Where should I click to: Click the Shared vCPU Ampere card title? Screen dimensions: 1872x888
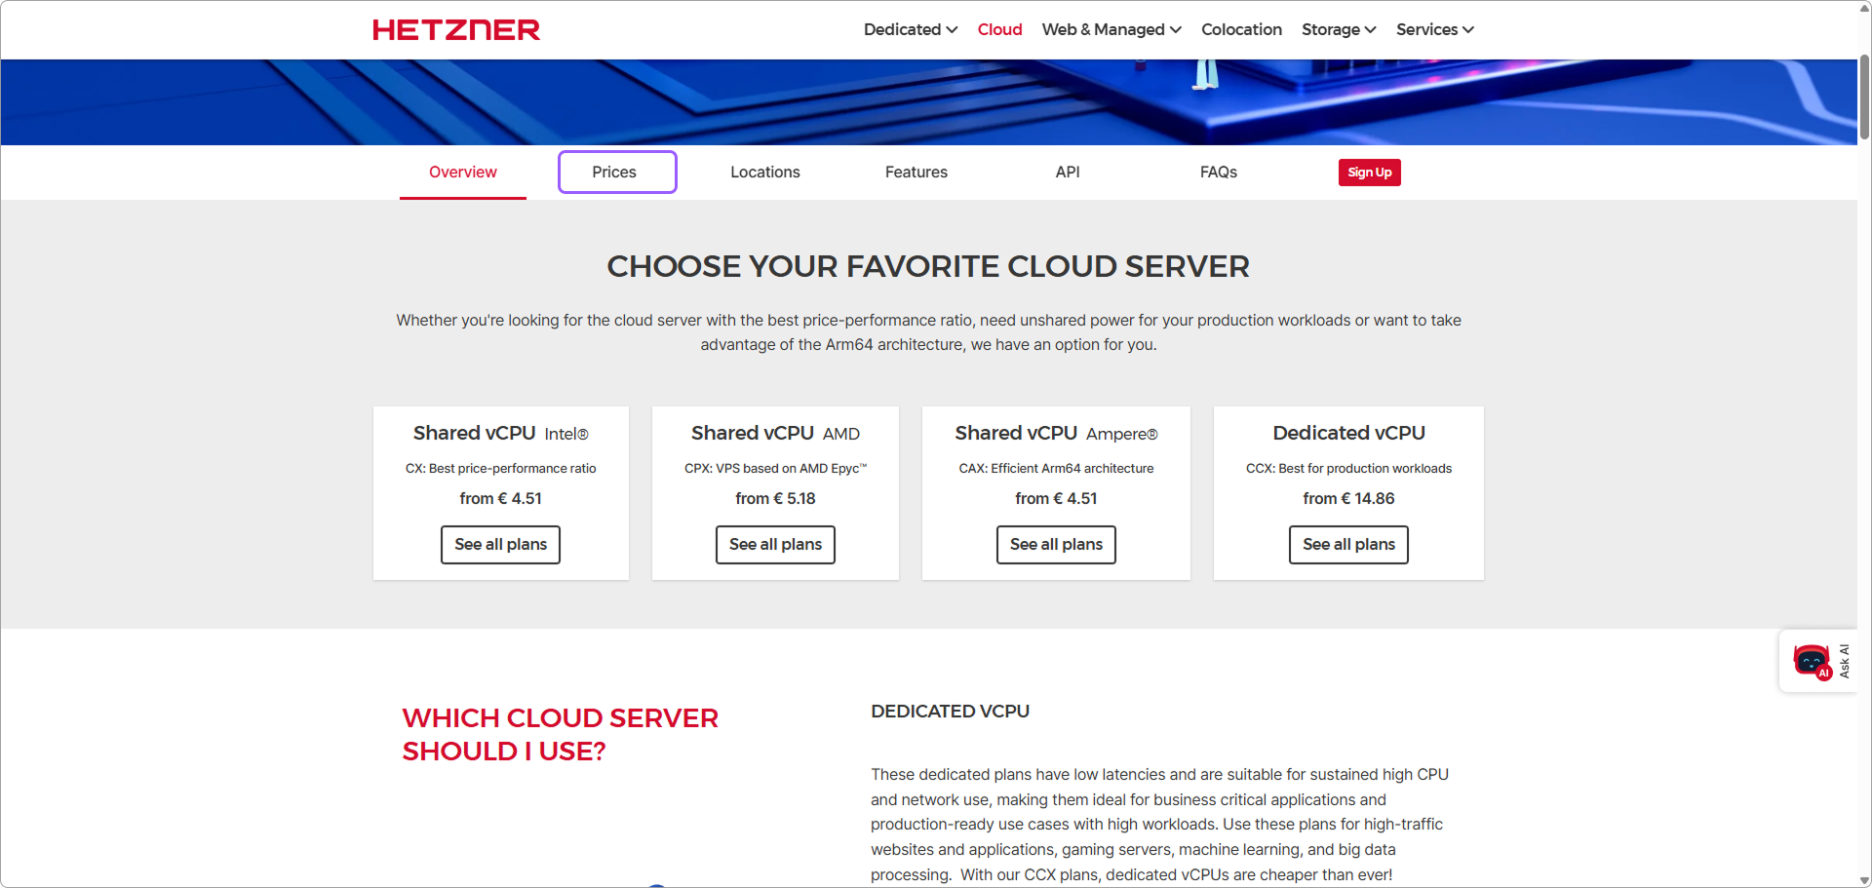pos(1056,433)
